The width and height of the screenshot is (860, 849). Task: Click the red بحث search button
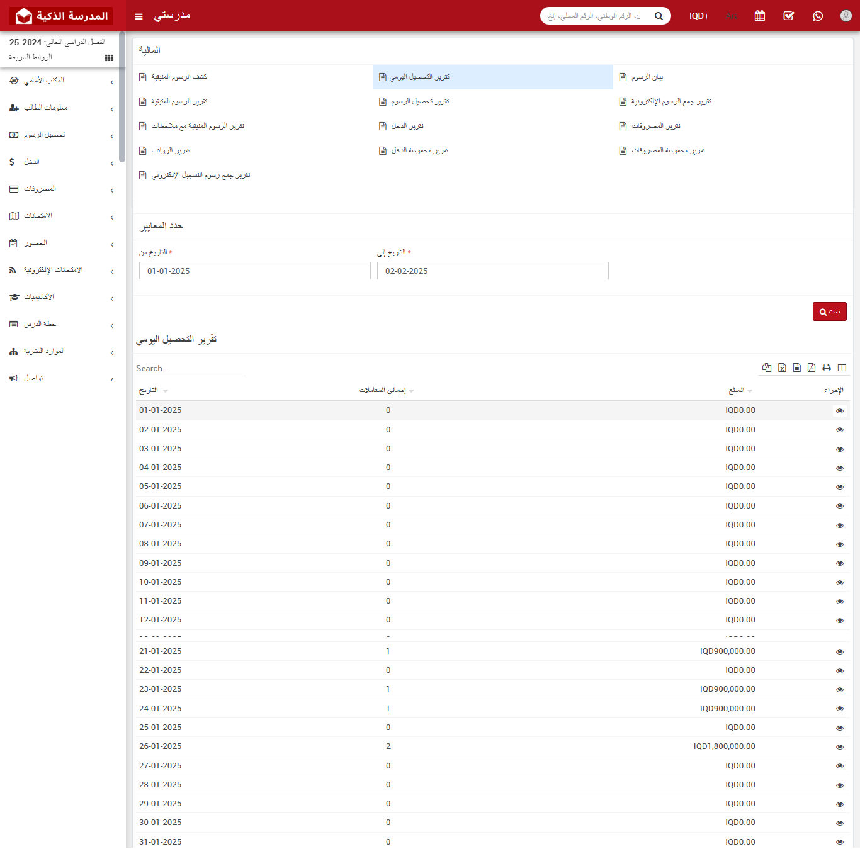[829, 312]
